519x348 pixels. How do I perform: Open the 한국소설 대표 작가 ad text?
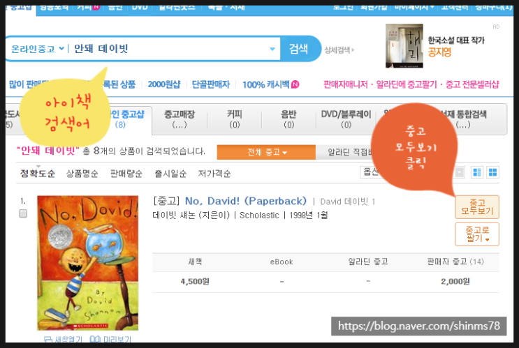(x=455, y=40)
